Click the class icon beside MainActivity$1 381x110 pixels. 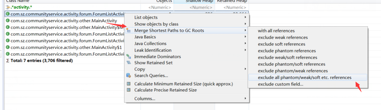click(x=8, y=47)
